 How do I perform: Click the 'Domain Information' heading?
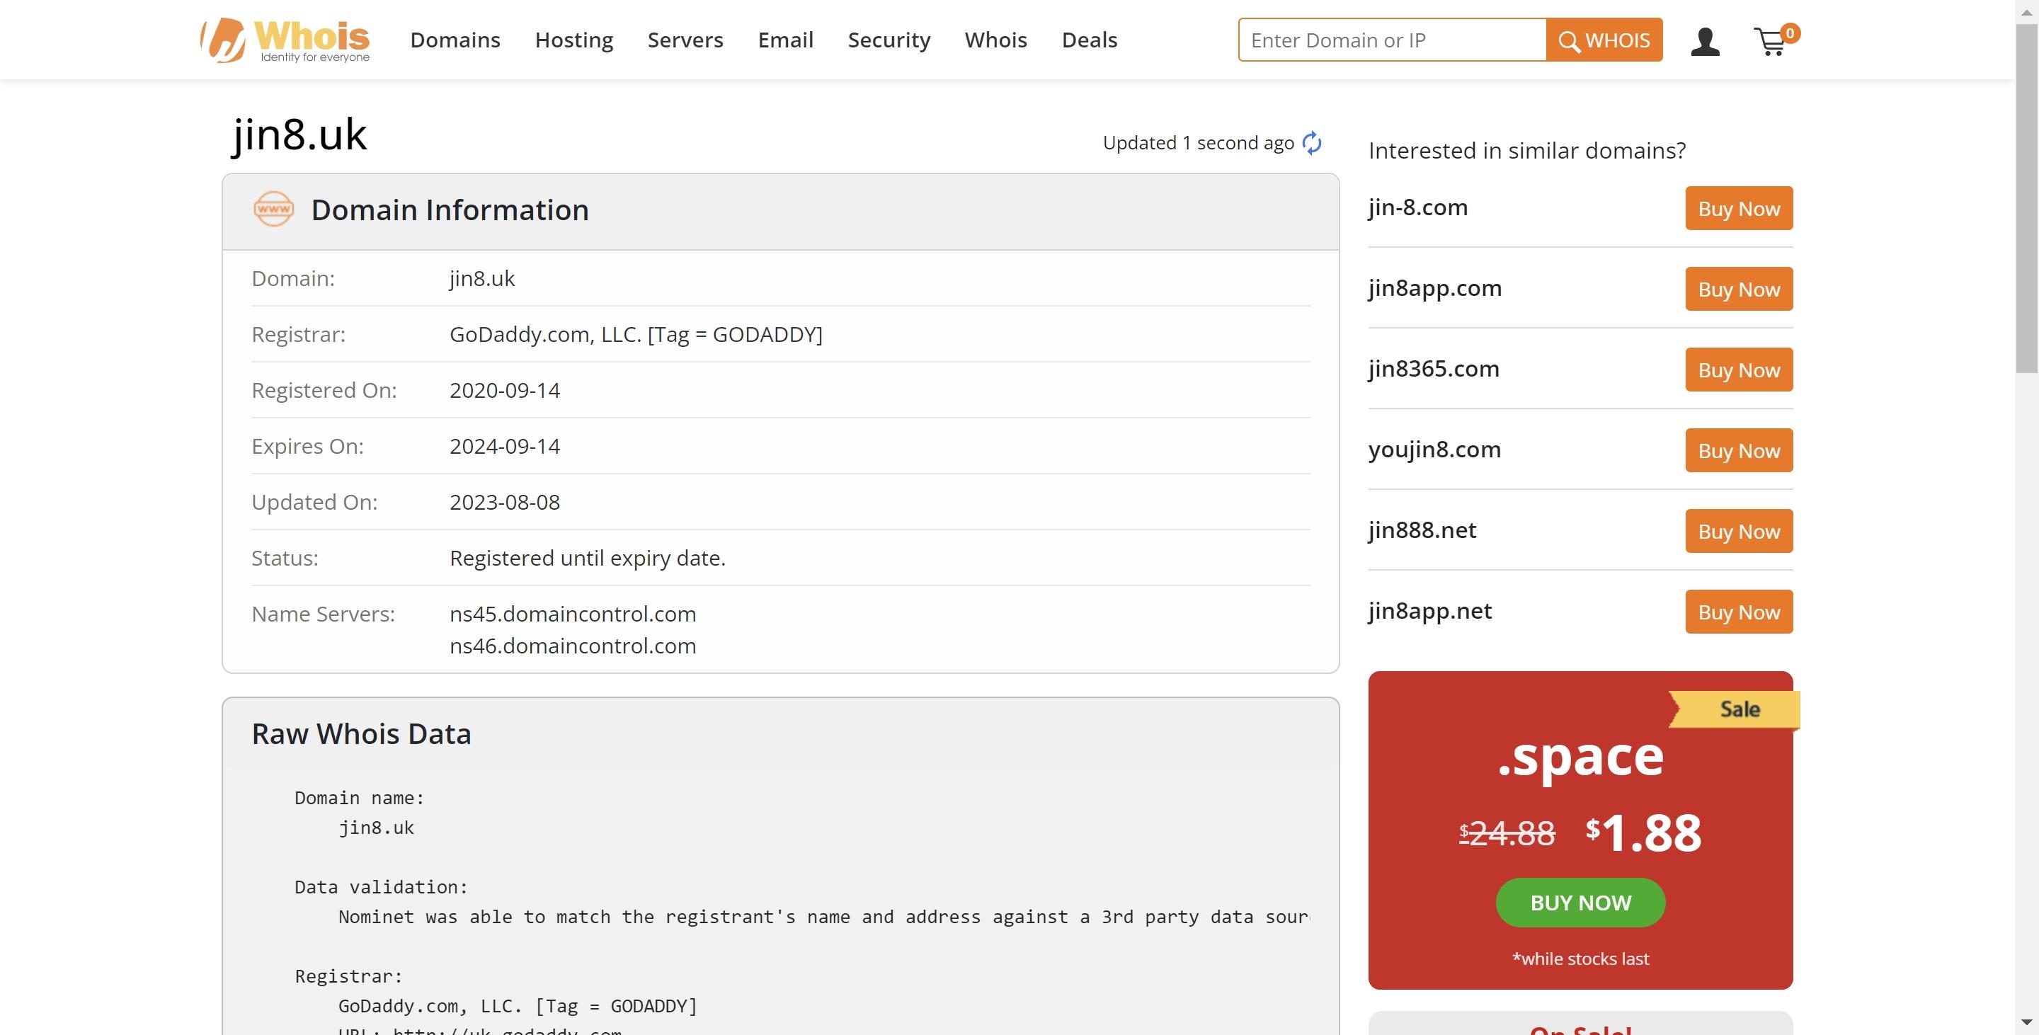(x=450, y=210)
